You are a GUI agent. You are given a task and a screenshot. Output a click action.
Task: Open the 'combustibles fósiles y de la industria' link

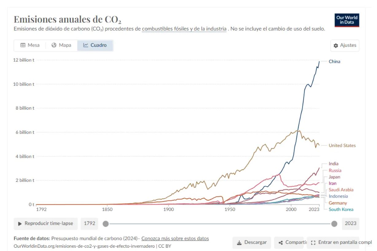click(x=184, y=29)
